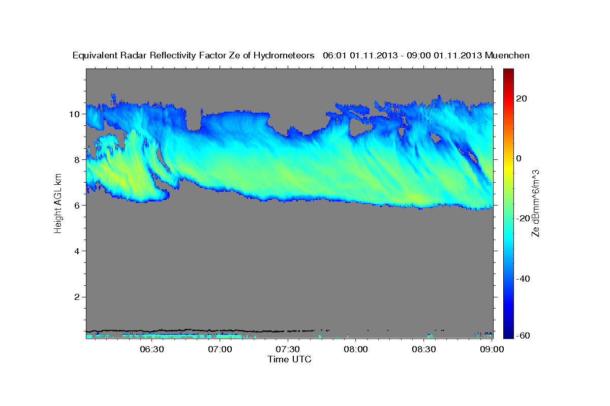
Task: Click the 09:00 time tick label
Action: pos(492,349)
